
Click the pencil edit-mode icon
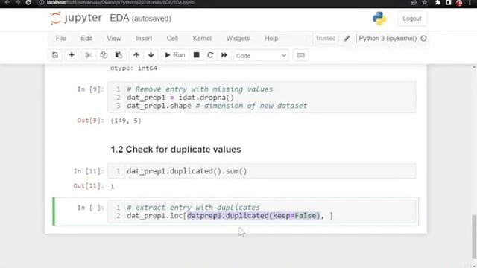coord(347,39)
